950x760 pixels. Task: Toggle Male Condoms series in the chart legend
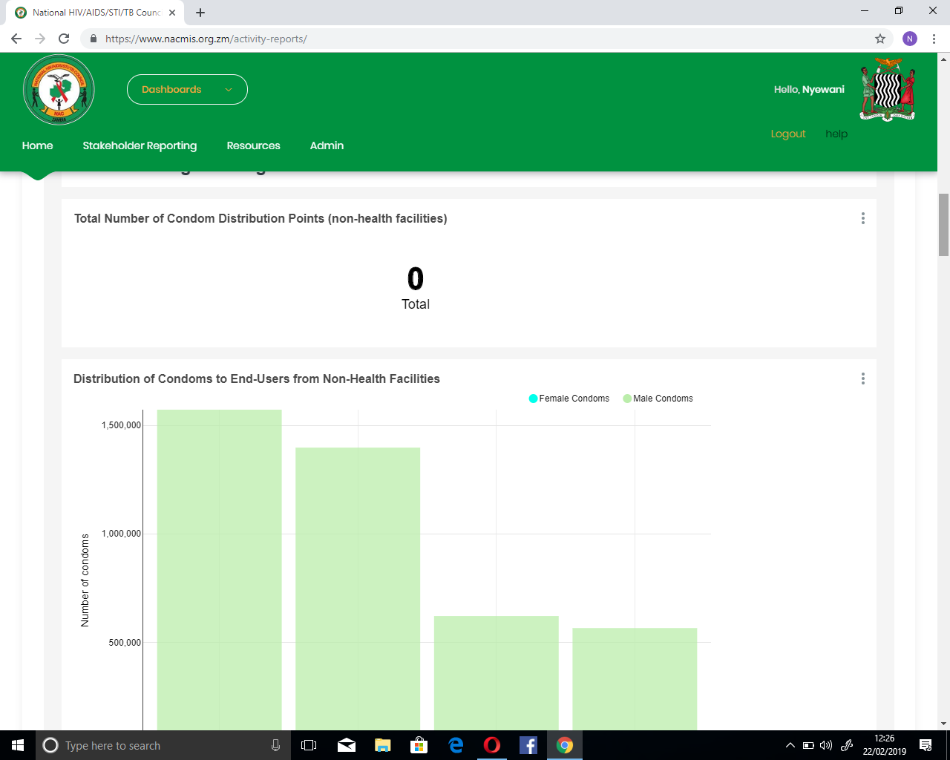658,399
